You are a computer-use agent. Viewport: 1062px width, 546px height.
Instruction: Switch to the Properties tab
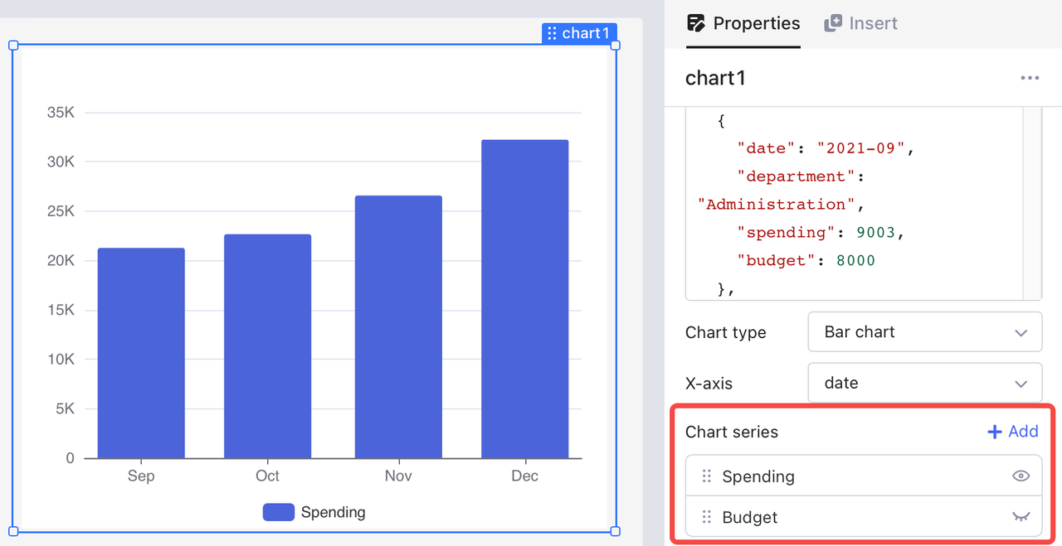click(743, 23)
